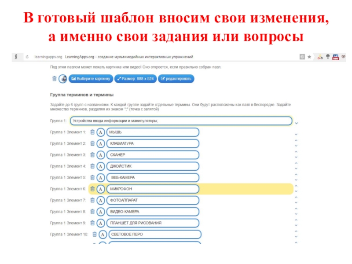Screen dimensions: 352x264
Task: Move МИКРОФОН row up with chevron
Action: point(296,186)
